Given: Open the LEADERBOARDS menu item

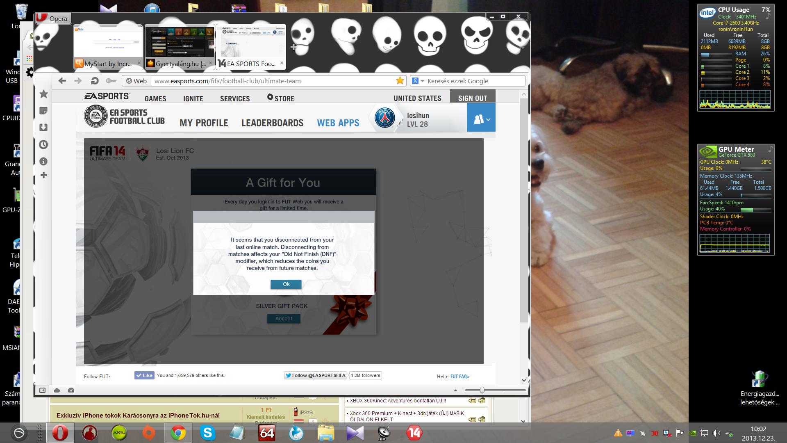Looking at the screenshot, I should 272,123.
